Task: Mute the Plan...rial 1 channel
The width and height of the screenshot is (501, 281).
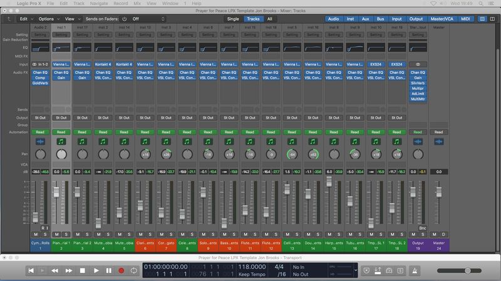Action: (x=56, y=235)
